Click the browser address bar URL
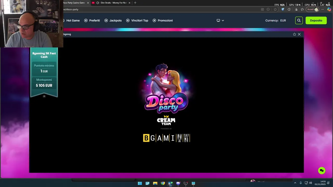This screenshot has width=333, height=187. [x=71, y=9]
